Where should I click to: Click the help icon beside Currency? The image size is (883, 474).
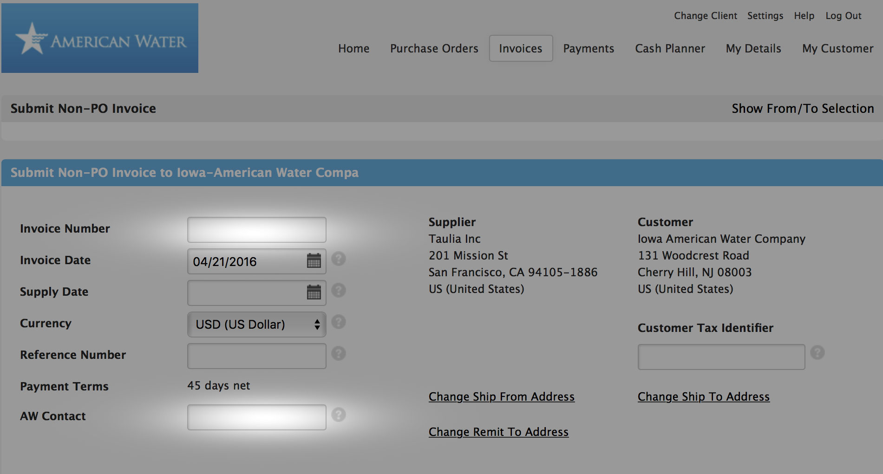coord(339,322)
